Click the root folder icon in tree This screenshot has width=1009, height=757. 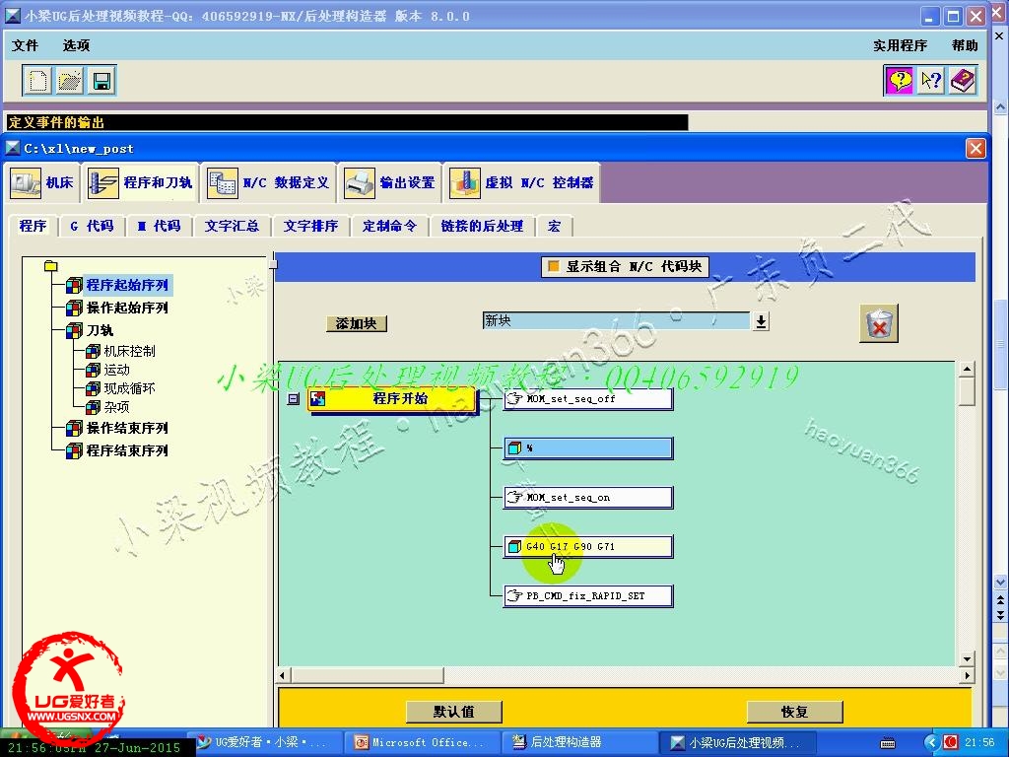(x=51, y=265)
